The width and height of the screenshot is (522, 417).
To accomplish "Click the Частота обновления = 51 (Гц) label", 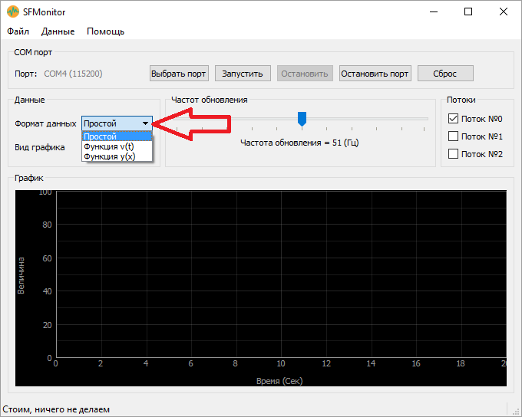I will tap(299, 143).
